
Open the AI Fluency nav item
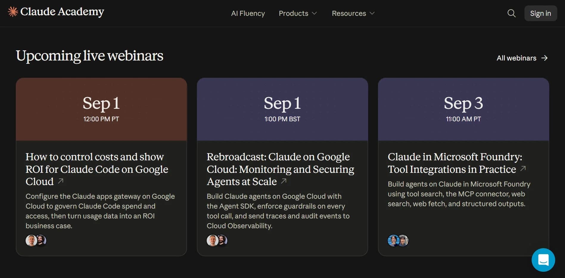click(248, 13)
